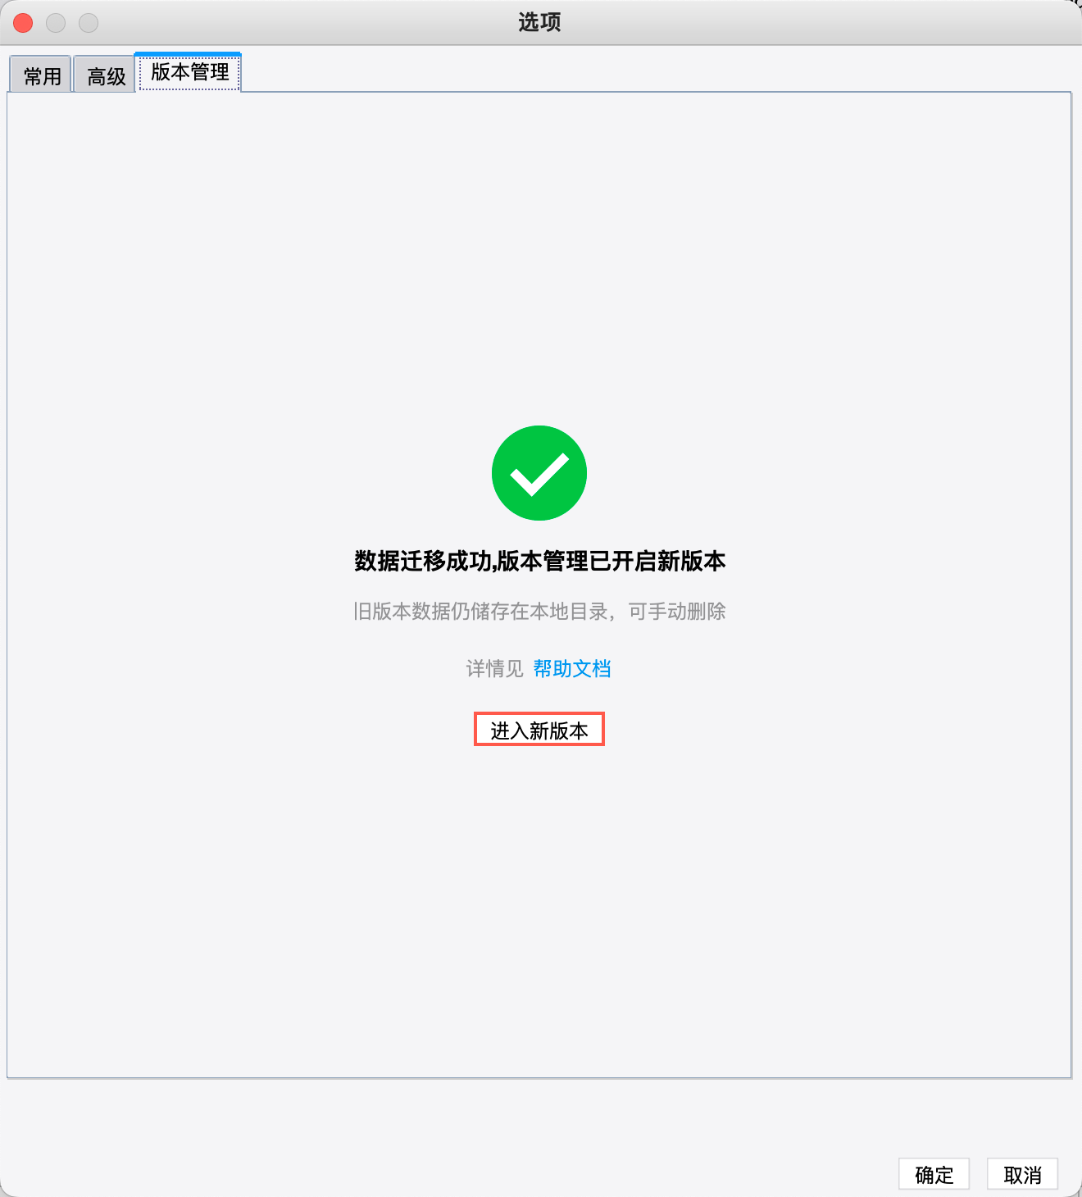The height and width of the screenshot is (1197, 1082).
Task: Select the 版本管理 tab
Action: click(x=189, y=72)
